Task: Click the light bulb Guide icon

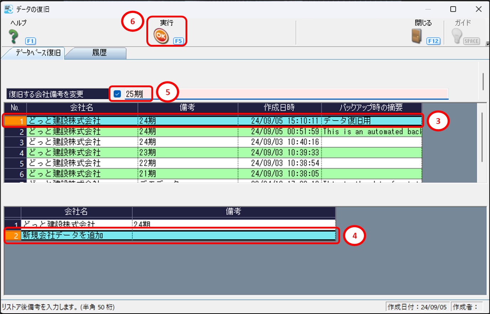Action: (x=457, y=36)
